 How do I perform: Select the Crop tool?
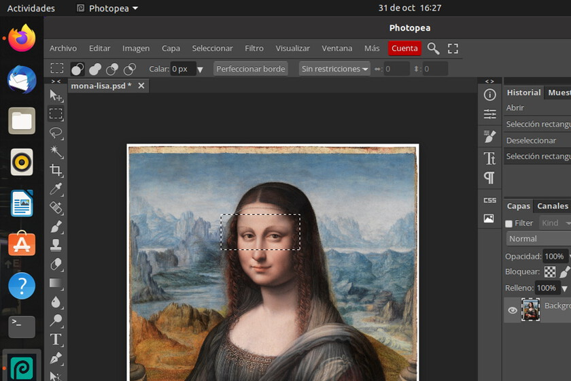pos(56,170)
